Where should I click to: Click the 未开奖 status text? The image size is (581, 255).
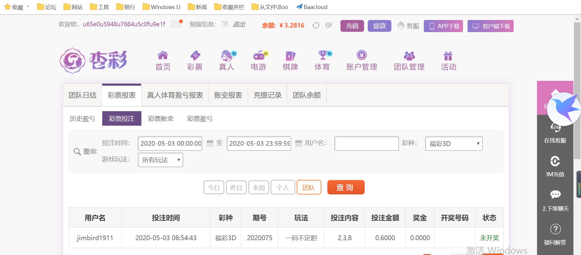click(489, 238)
